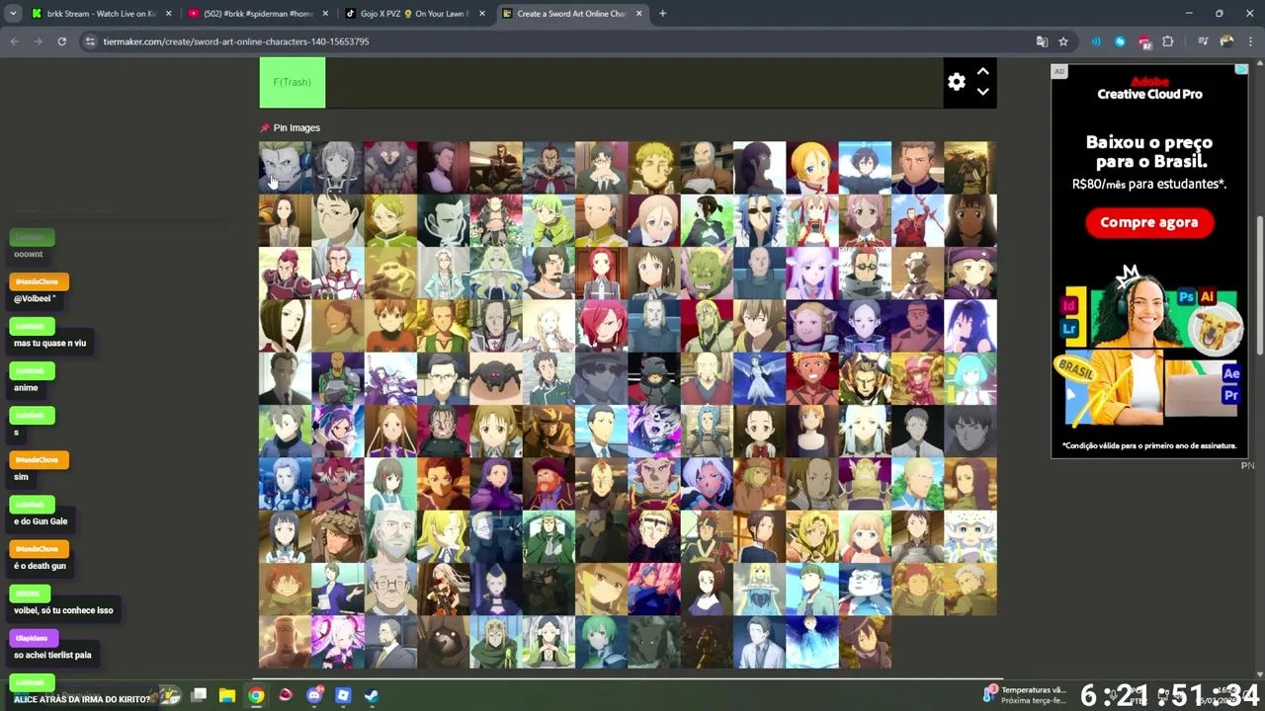Close the Create a Sword Art Online tab
The height and width of the screenshot is (711, 1265).
[638, 14]
